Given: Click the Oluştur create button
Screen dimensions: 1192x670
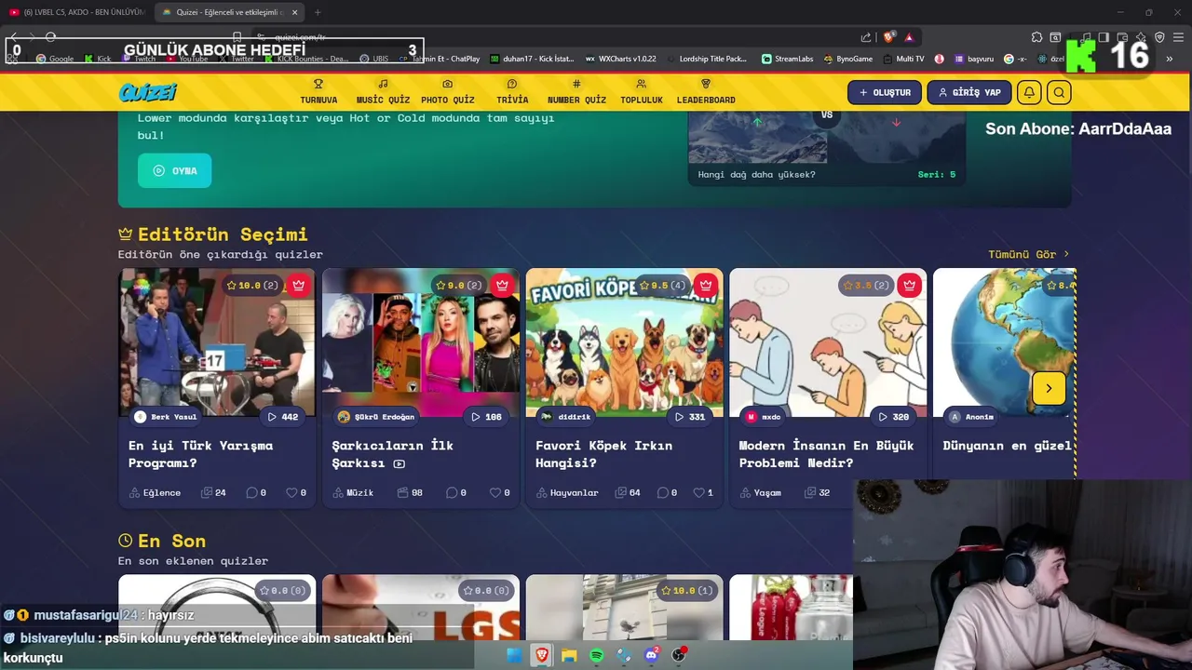Looking at the screenshot, I should (885, 92).
